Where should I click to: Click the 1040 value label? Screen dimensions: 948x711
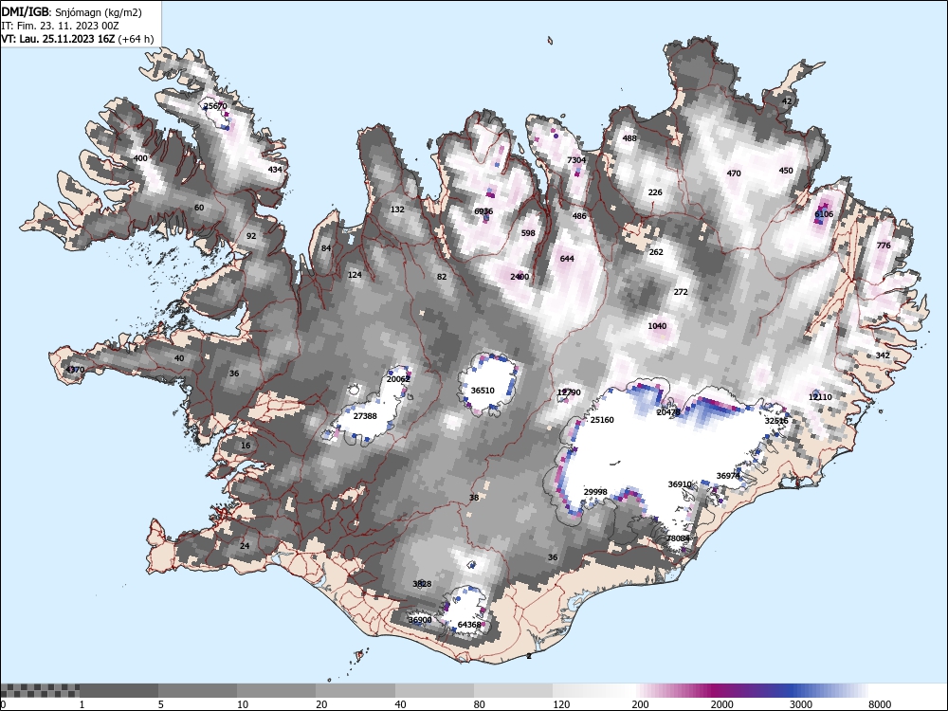(x=657, y=326)
